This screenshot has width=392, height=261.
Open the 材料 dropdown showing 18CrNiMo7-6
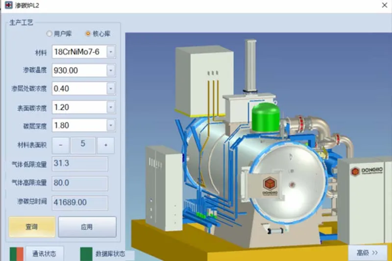(x=111, y=51)
